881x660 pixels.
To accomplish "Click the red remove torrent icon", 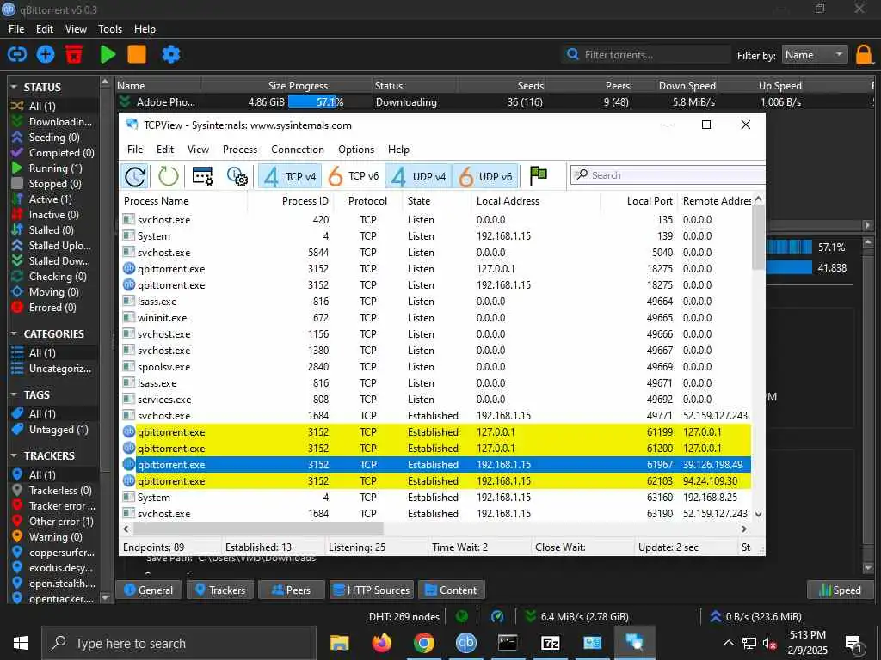I will (74, 54).
